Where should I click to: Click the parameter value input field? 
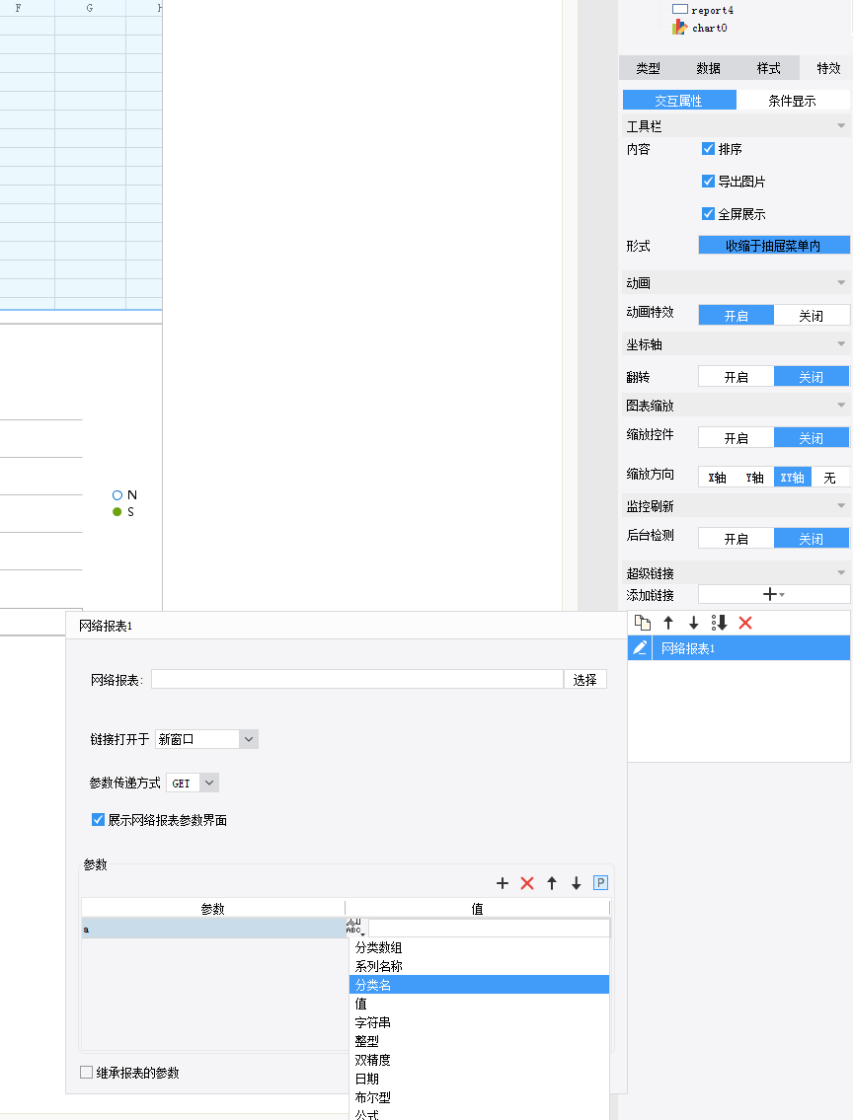pos(490,928)
